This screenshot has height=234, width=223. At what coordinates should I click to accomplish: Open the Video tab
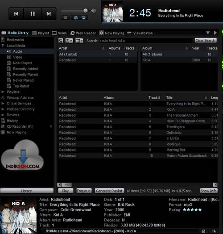(59, 33)
